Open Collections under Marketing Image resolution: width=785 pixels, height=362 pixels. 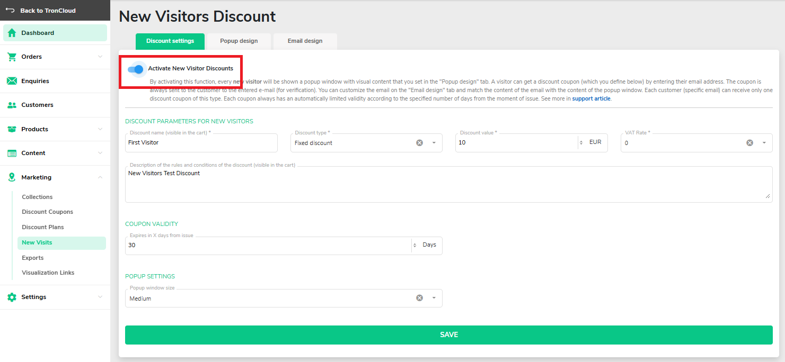click(x=37, y=197)
